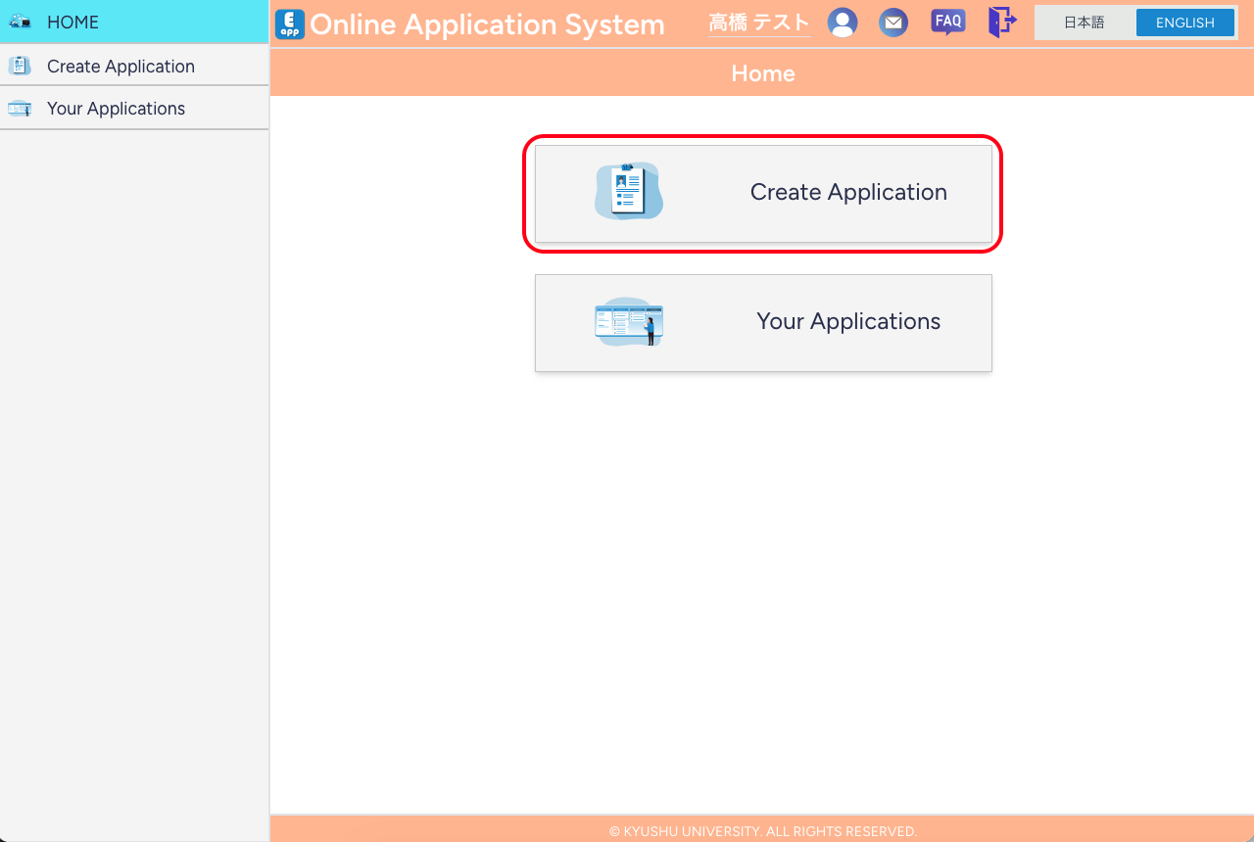Switch the language to 日本語
1254x842 pixels.
pos(1085,21)
